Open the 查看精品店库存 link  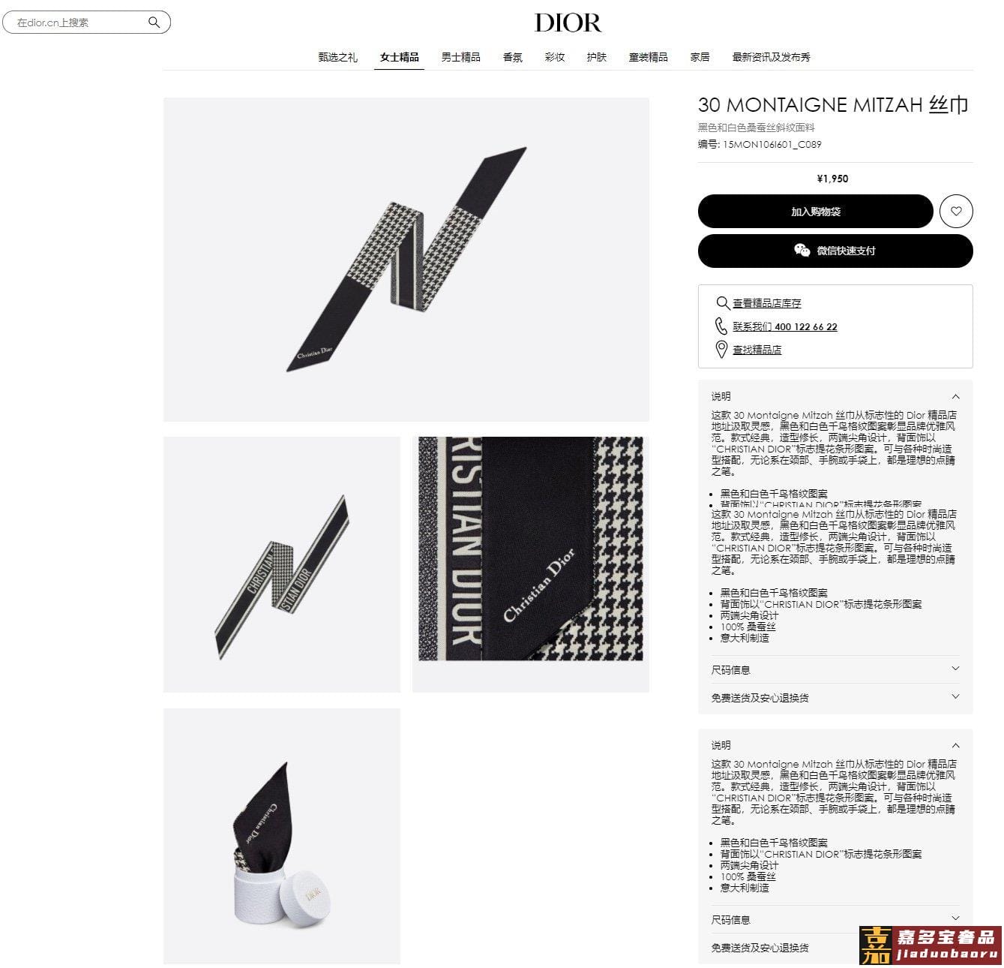pos(767,303)
